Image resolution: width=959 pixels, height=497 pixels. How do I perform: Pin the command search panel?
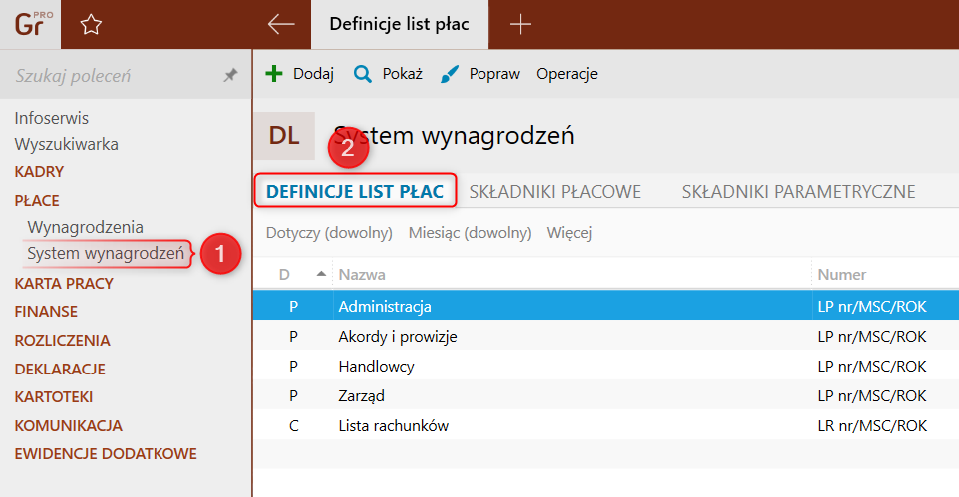tap(230, 76)
